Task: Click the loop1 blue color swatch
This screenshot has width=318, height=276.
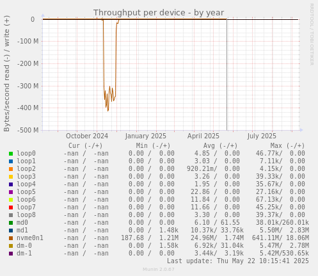Action: click(x=11, y=161)
